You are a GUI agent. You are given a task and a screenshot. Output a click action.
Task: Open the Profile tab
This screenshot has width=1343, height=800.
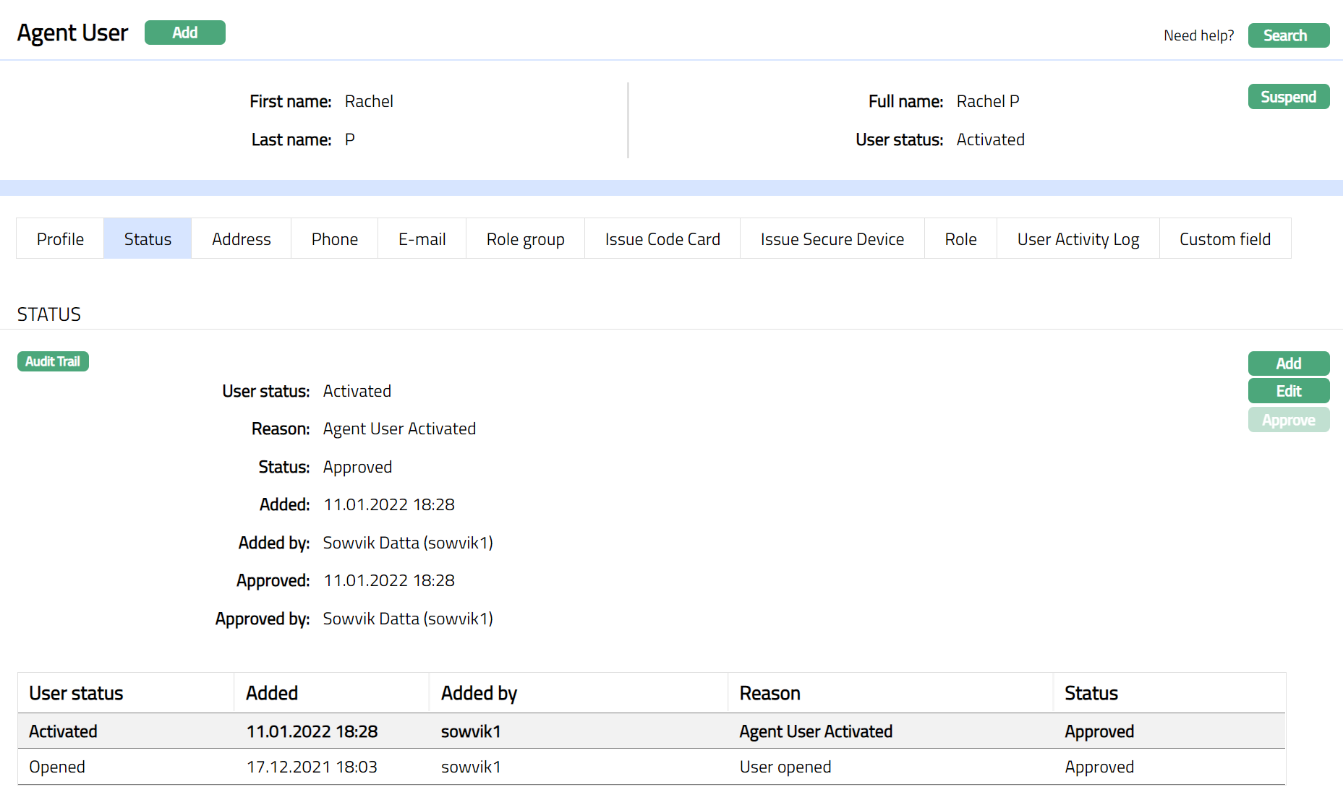point(60,239)
